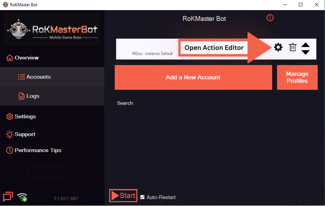Image resolution: width=325 pixels, height=206 pixels.
Task: Click the Wi-Fi connection status icon
Action: (22, 197)
